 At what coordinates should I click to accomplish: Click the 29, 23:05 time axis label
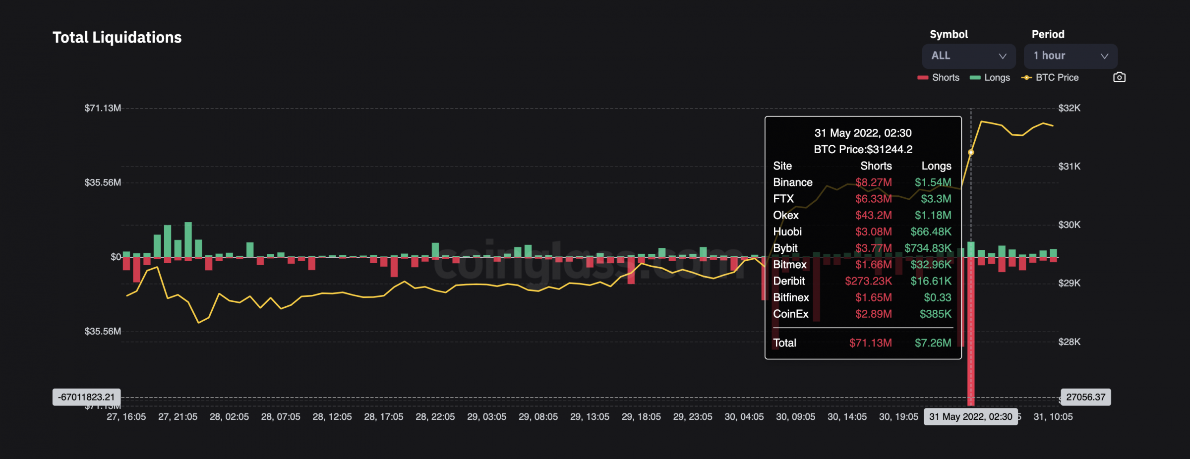click(693, 417)
